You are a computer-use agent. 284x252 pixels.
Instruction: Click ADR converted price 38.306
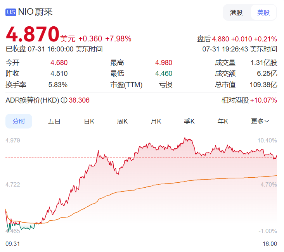(x=79, y=100)
